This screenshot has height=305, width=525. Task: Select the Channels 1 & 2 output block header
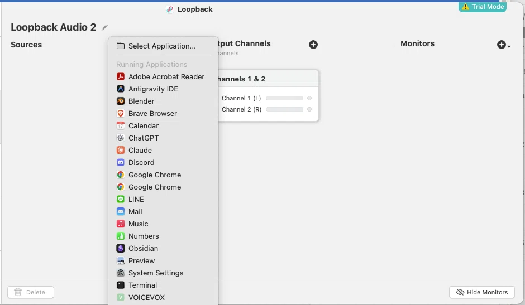268,79
